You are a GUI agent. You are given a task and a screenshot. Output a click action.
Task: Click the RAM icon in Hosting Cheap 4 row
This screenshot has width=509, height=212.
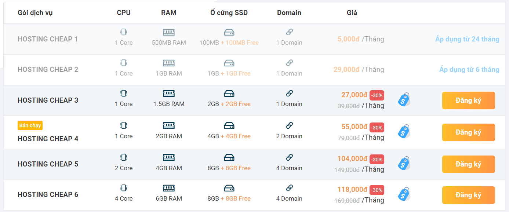(169, 125)
